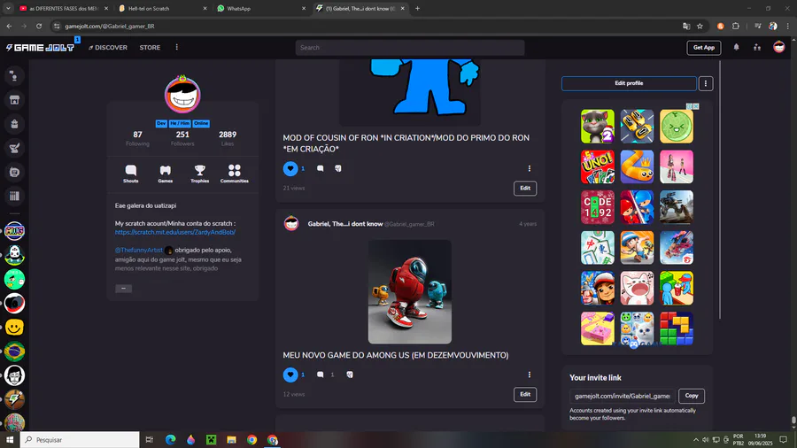
Task: Toggle like on Among Us game post
Action: [290, 375]
